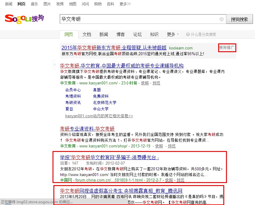255x205 pixels.
Task: Open 预览 for the 2013-12-19 result
Action: tap(172, 146)
